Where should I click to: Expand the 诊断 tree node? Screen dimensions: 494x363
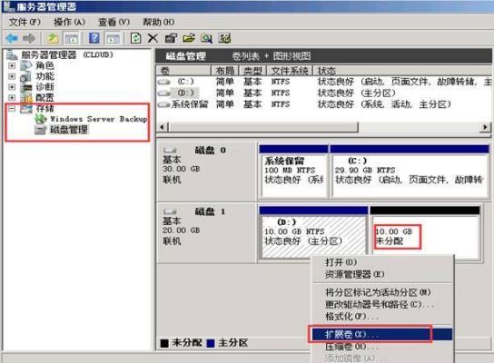12,87
